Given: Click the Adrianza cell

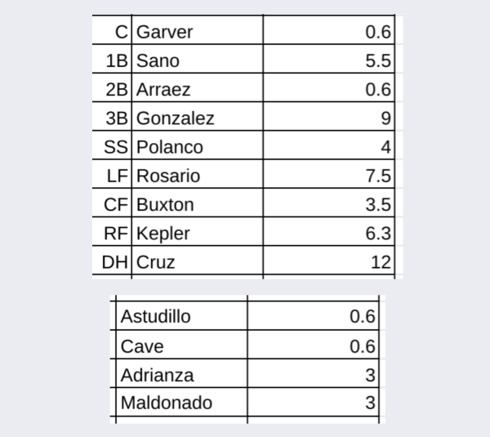Looking at the screenshot, I should [x=181, y=376].
